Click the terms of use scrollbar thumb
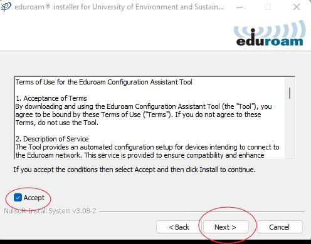Viewport: 311px width, 244px height. coord(290,93)
